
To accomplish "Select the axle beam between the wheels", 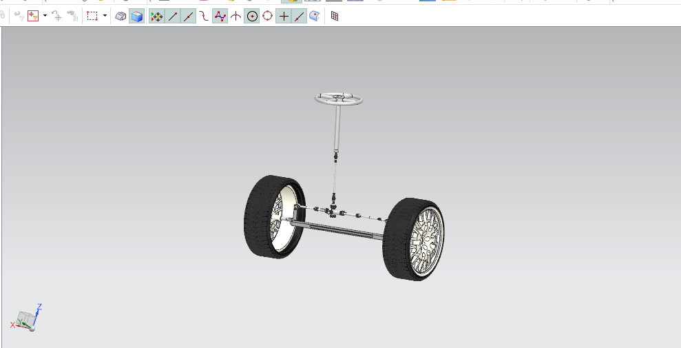I will tap(337, 230).
